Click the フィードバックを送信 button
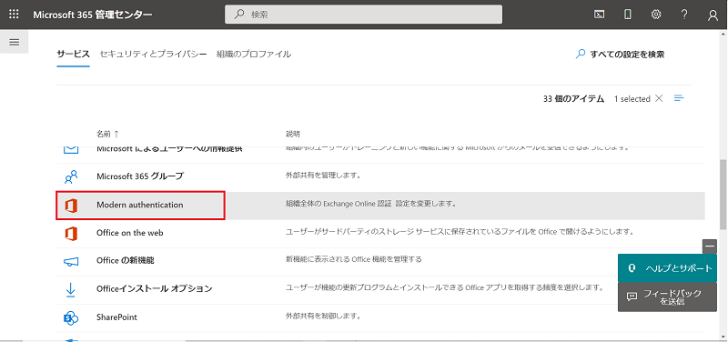 [x=667, y=297]
